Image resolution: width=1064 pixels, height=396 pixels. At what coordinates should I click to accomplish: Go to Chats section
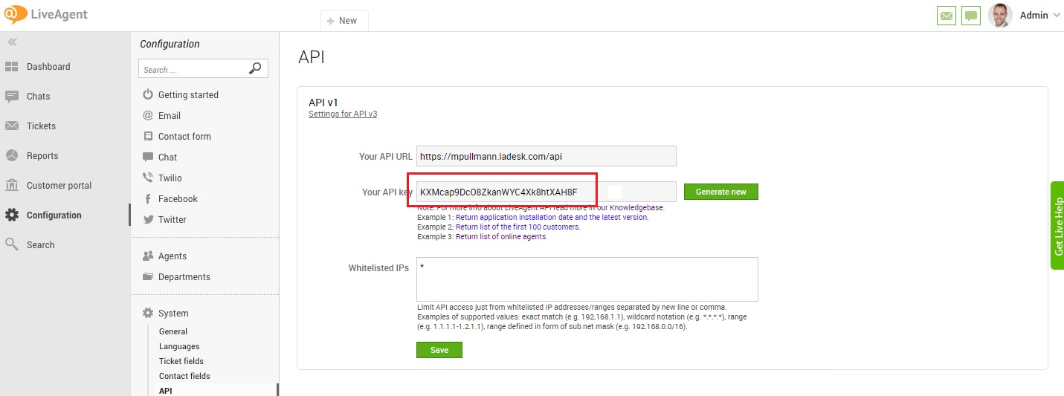(x=39, y=97)
